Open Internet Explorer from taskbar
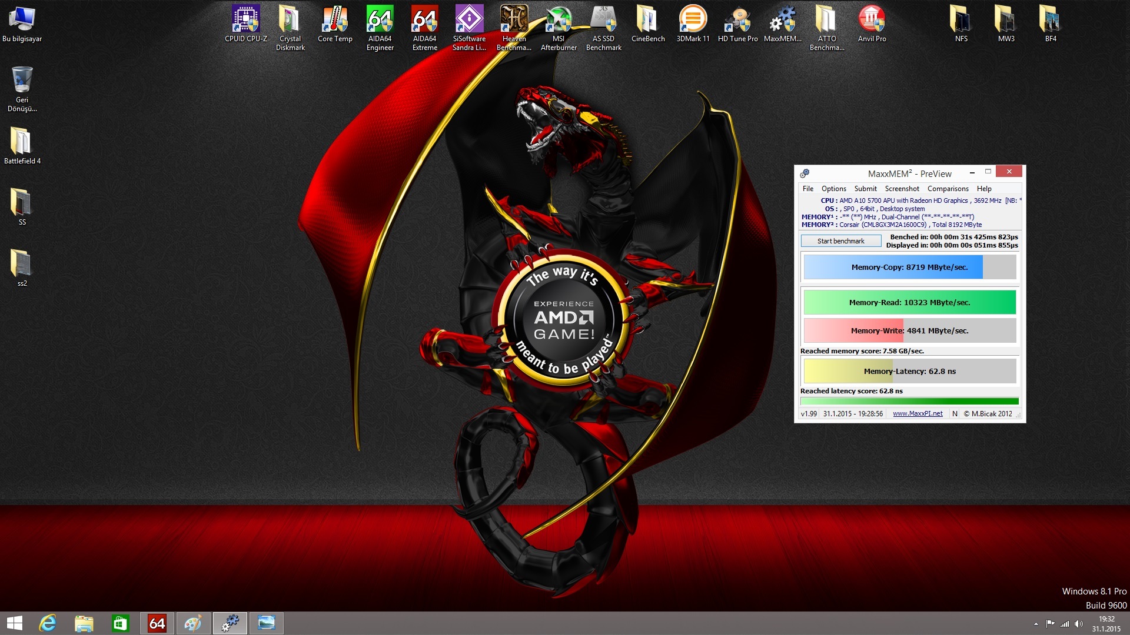 coord(47,623)
